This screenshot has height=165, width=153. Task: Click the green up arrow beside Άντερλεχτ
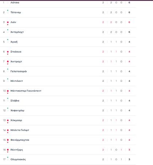click(8, 30)
